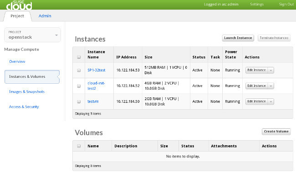Check the SP1-32test instance checkbox
The image size is (296, 172).
coord(79,71)
